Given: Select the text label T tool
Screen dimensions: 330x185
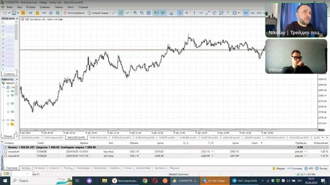Looking at the screenshot, I should tap(228, 13).
